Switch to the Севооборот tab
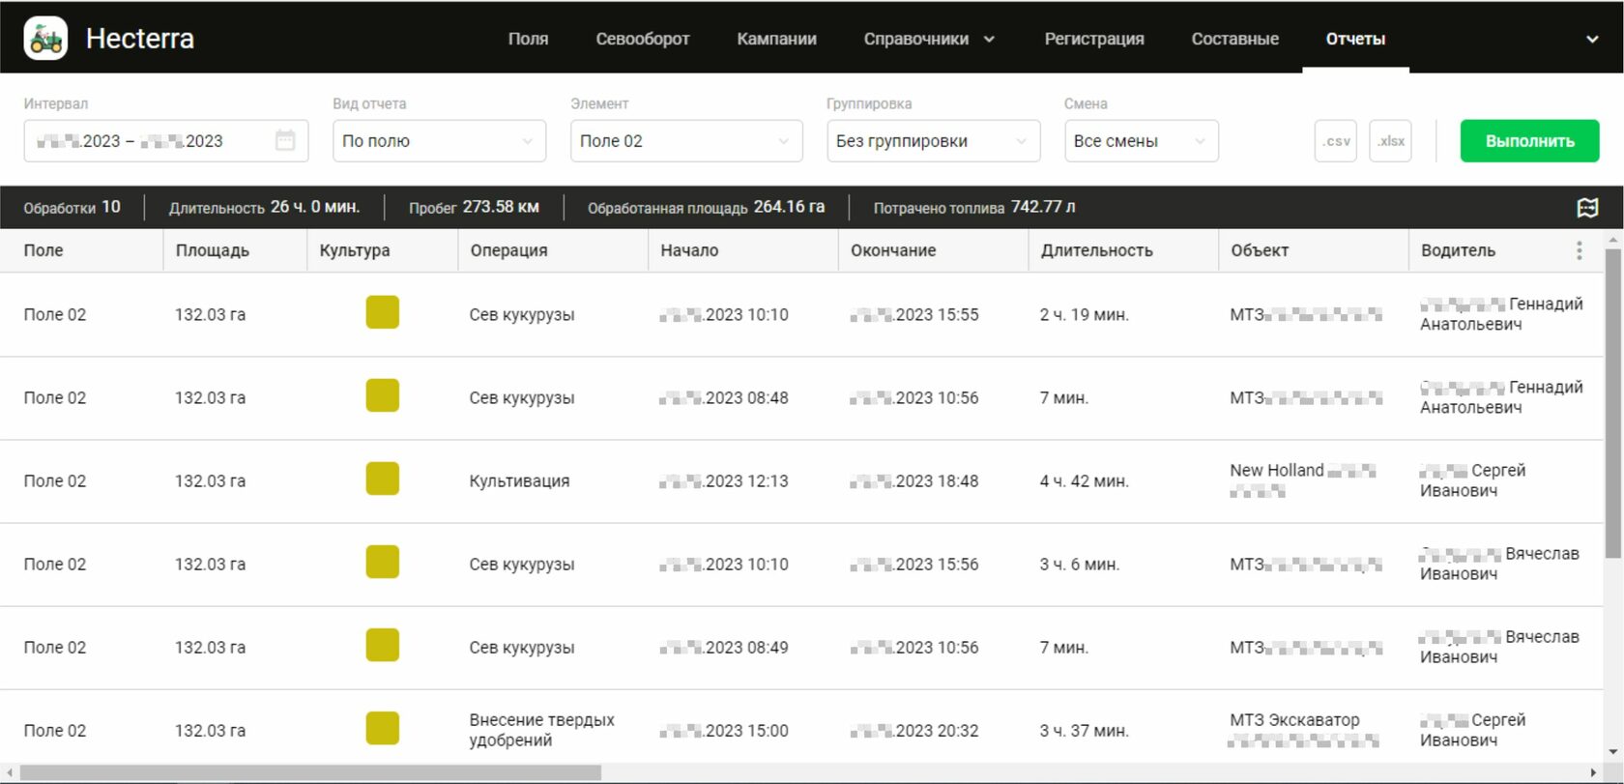This screenshot has height=784, width=1624. pos(643,39)
